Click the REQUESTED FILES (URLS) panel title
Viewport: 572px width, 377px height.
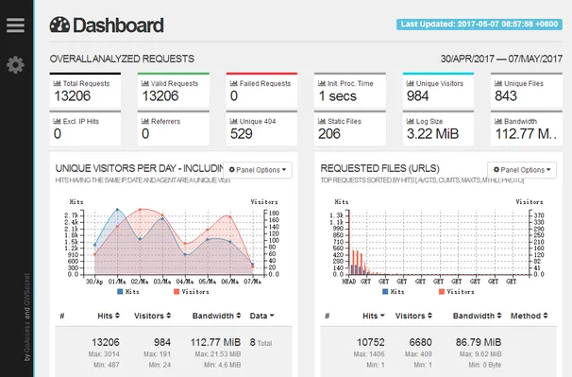tap(379, 168)
